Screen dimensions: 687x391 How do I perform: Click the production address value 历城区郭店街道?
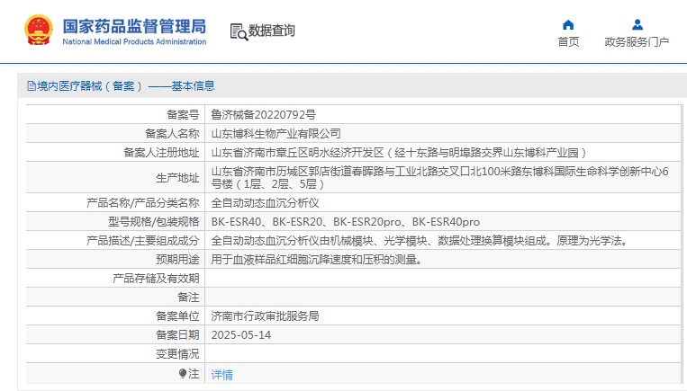click(440, 177)
